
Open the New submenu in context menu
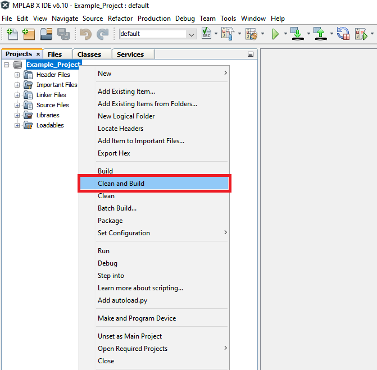pyautogui.click(x=154, y=74)
